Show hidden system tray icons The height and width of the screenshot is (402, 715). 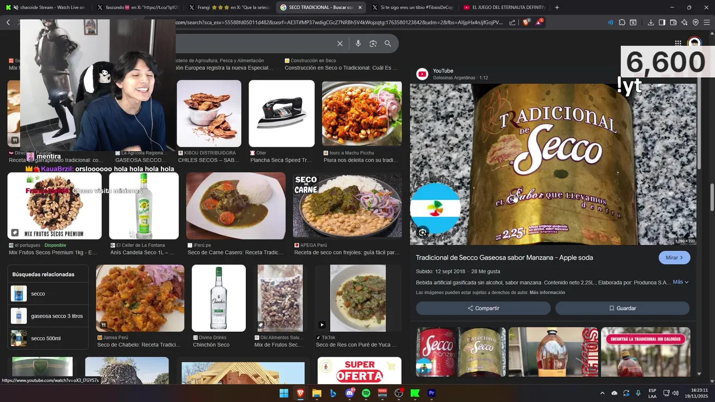(602, 393)
